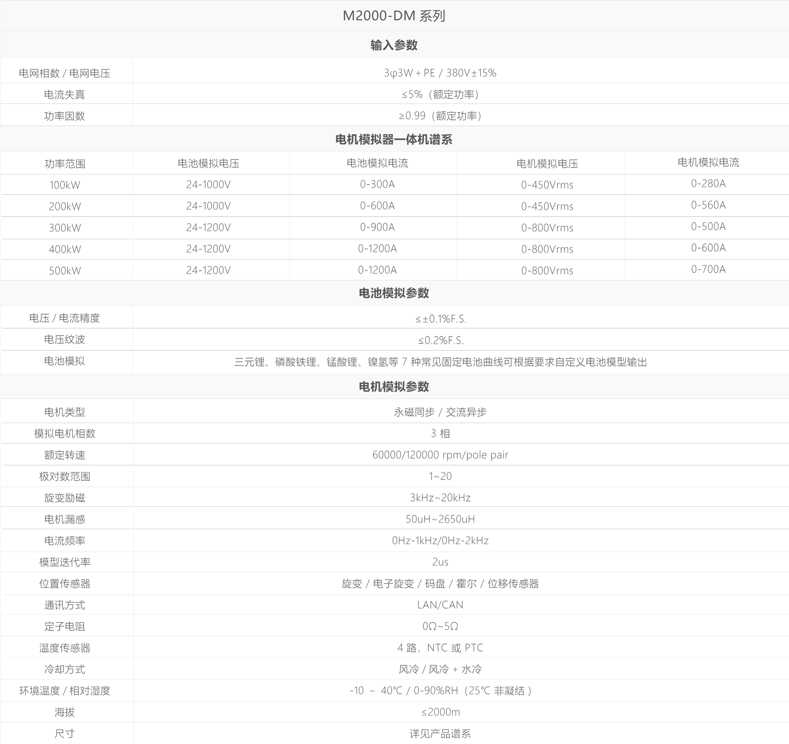Click the 电机模拟器一体机谱系 section heading
The height and width of the screenshot is (744, 789).
tap(394, 139)
